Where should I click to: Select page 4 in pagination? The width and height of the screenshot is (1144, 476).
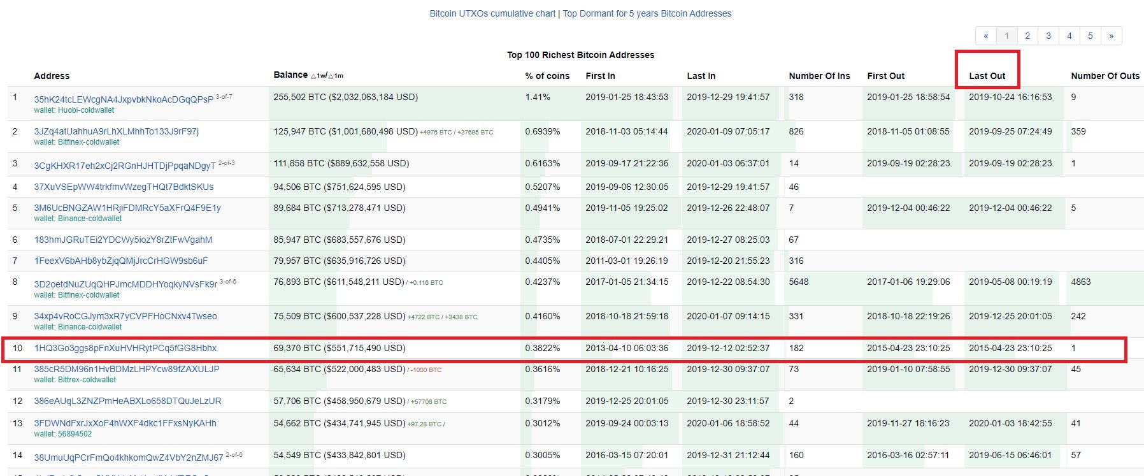pos(1069,36)
